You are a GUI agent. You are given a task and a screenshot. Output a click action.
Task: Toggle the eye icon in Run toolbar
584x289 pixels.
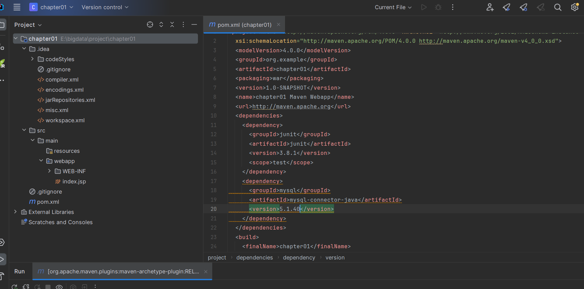[x=59, y=287]
